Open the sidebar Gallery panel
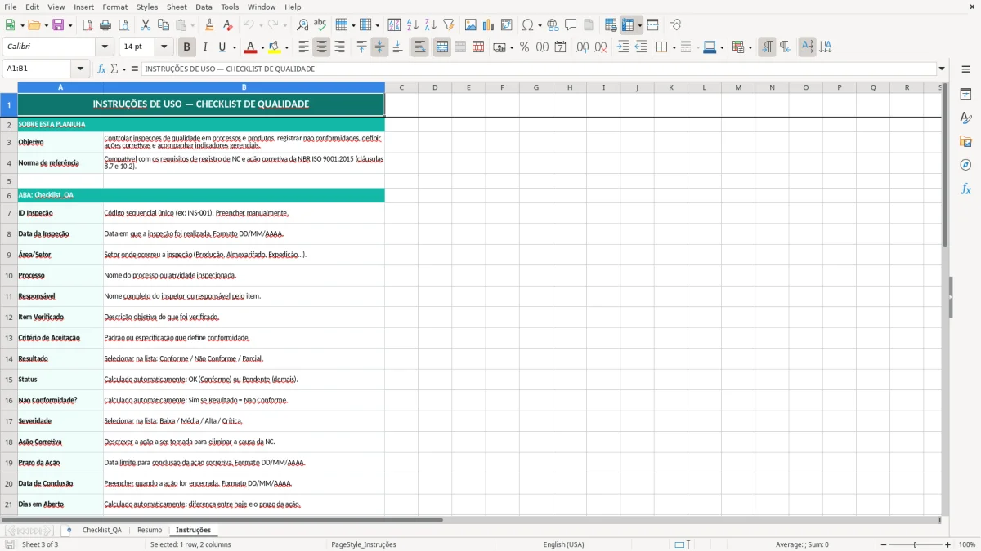The width and height of the screenshot is (981, 551). click(965, 142)
